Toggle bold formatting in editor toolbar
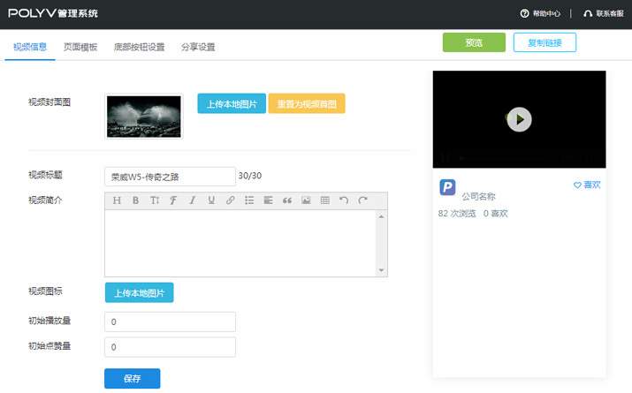Screen dimensions: 632x393 (135, 200)
